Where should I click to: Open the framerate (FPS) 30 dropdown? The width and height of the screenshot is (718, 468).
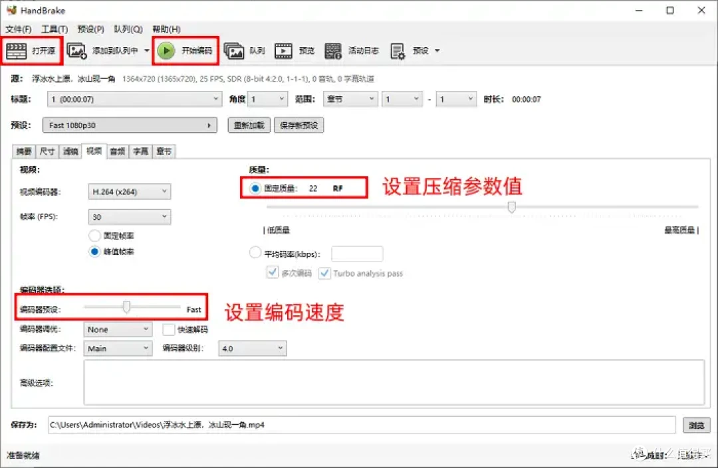click(130, 216)
